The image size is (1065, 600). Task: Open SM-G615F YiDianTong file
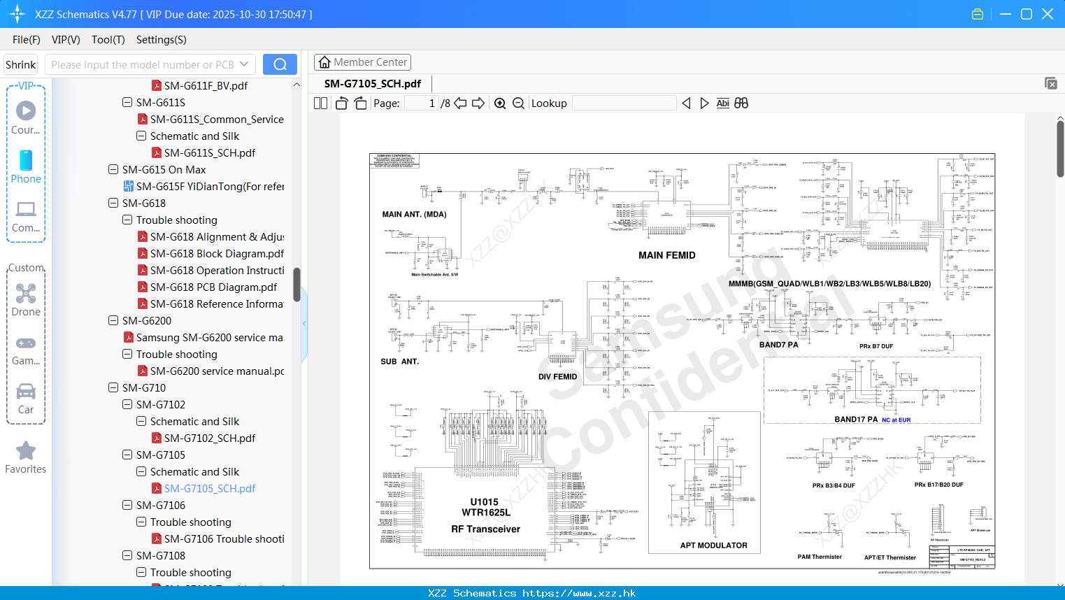tap(210, 186)
